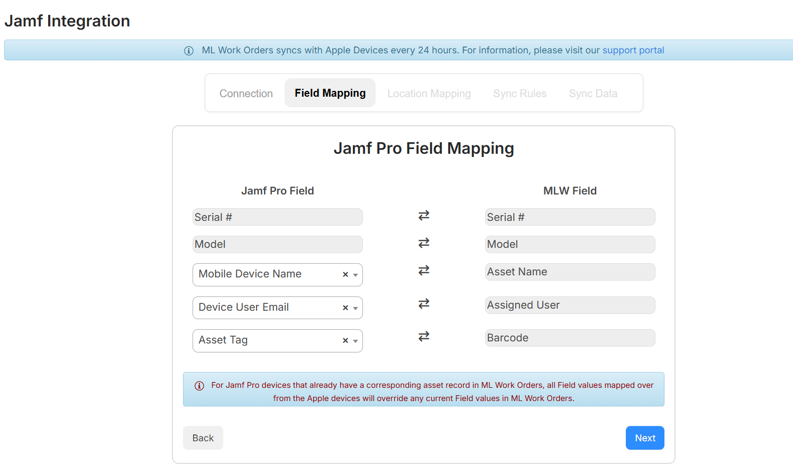Open the support portal link
The width and height of the screenshot is (793, 474).
tap(633, 50)
